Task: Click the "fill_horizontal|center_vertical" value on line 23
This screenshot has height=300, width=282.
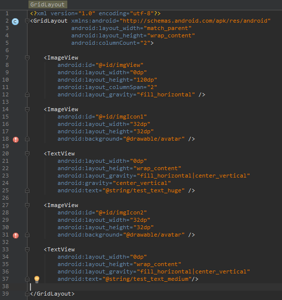Action: point(193,176)
